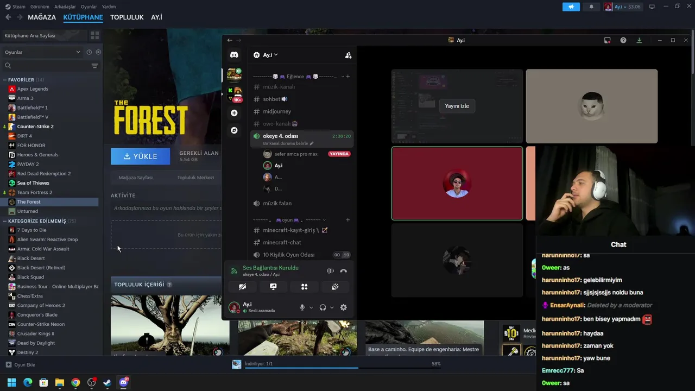Open the Discord activities launcher button
The width and height of the screenshot is (695, 391).
(x=304, y=287)
